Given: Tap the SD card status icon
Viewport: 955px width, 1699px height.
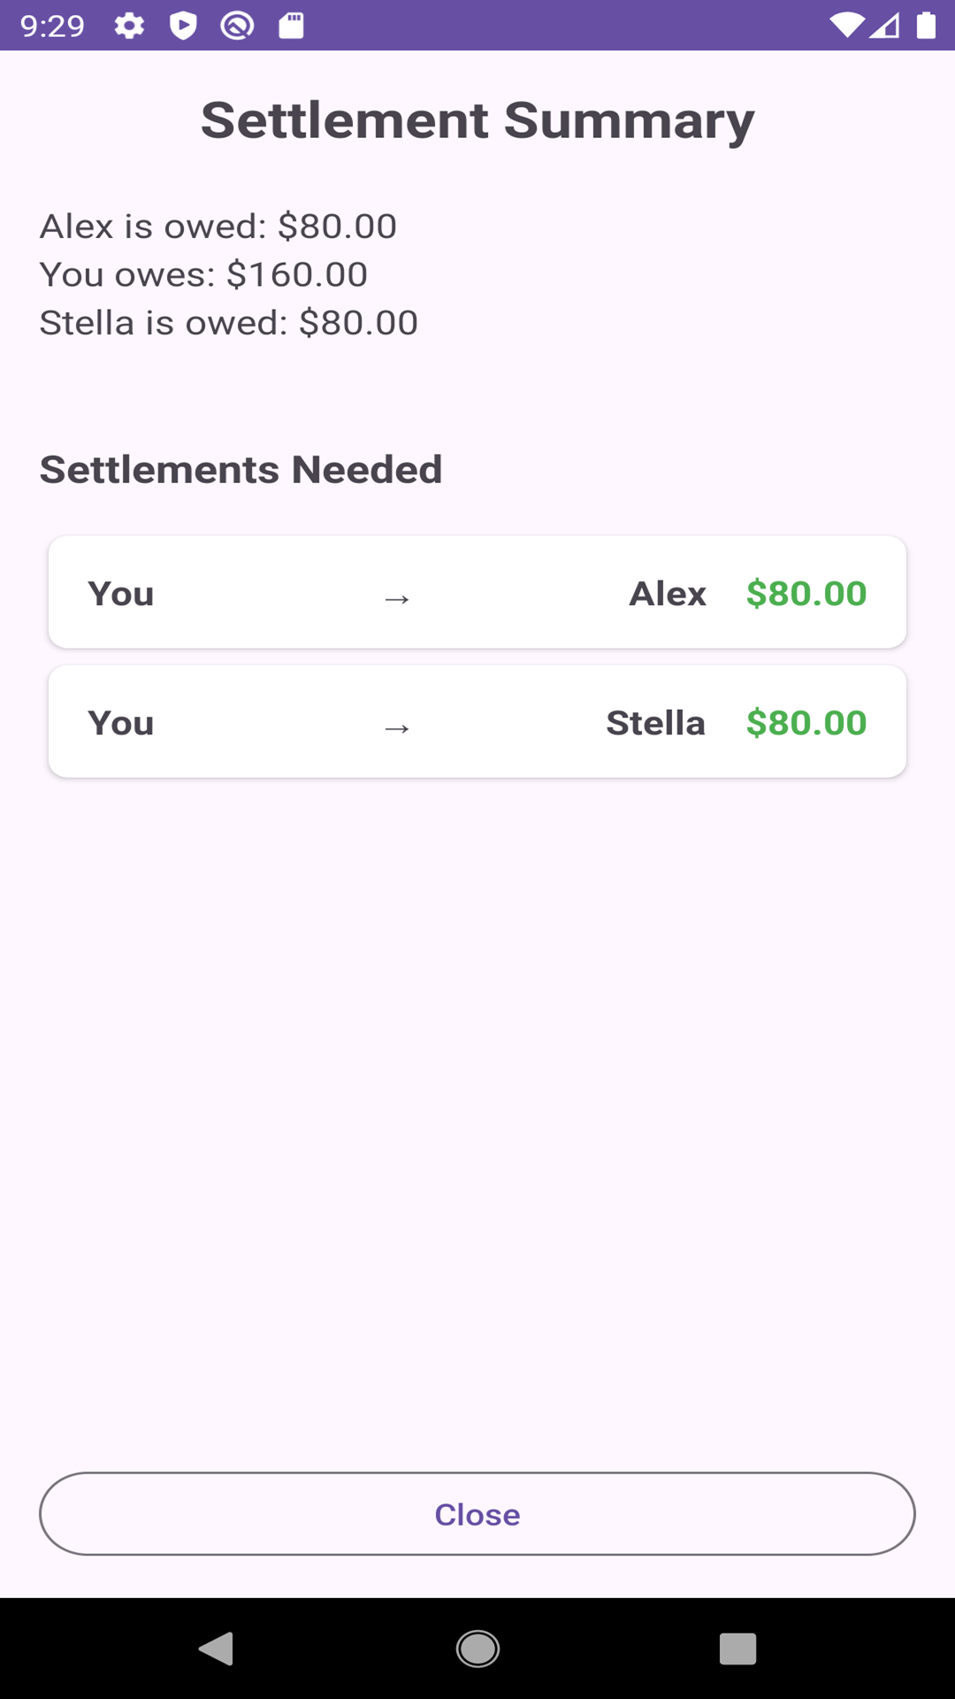Looking at the screenshot, I should [291, 26].
